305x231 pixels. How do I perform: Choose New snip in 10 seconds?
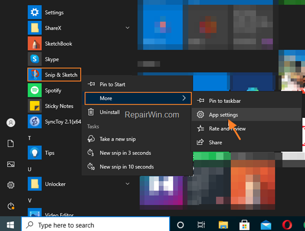tap(137, 167)
